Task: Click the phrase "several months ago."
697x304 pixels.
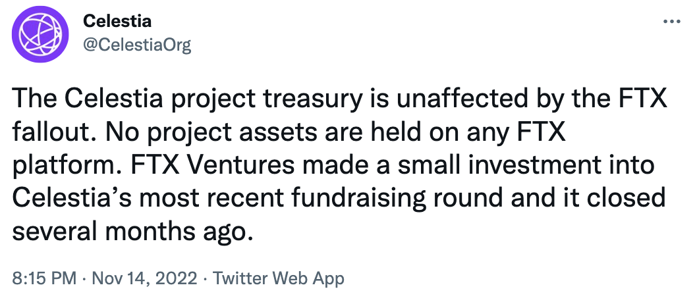Action: (x=132, y=232)
